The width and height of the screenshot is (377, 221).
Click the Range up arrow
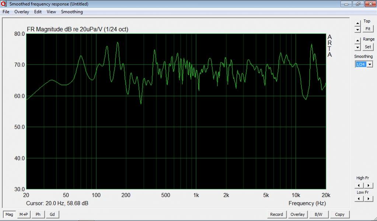[357, 41]
